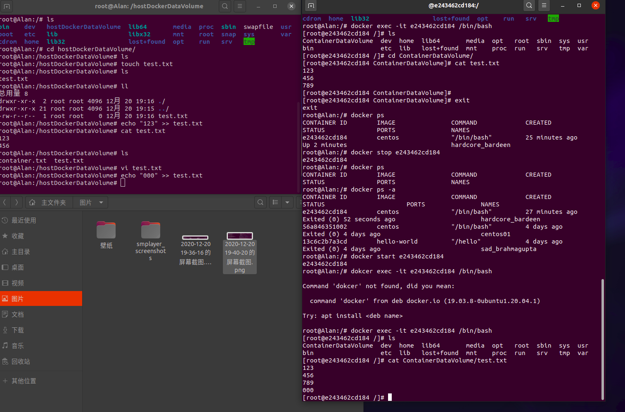This screenshot has width=625, height=412.
Task: Open 主目录 in sidebar
Action: (41, 252)
